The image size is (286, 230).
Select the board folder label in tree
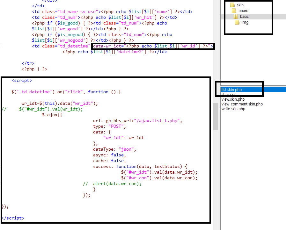click(243, 11)
